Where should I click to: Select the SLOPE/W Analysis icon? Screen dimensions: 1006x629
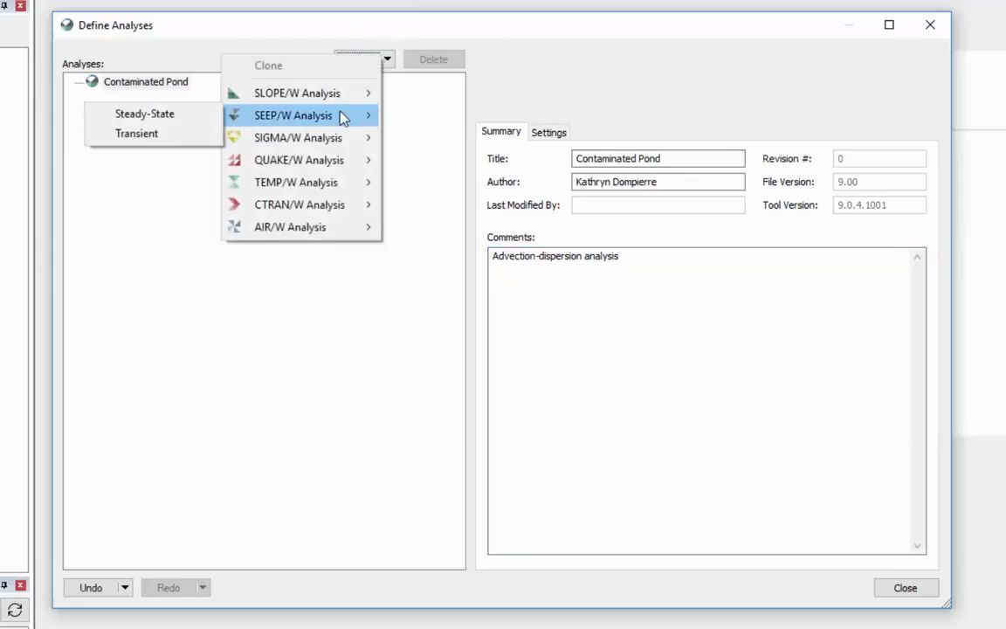[233, 93]
